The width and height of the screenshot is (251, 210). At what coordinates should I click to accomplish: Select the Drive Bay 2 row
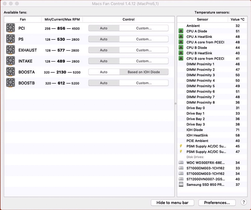click(x=212, y=119)
